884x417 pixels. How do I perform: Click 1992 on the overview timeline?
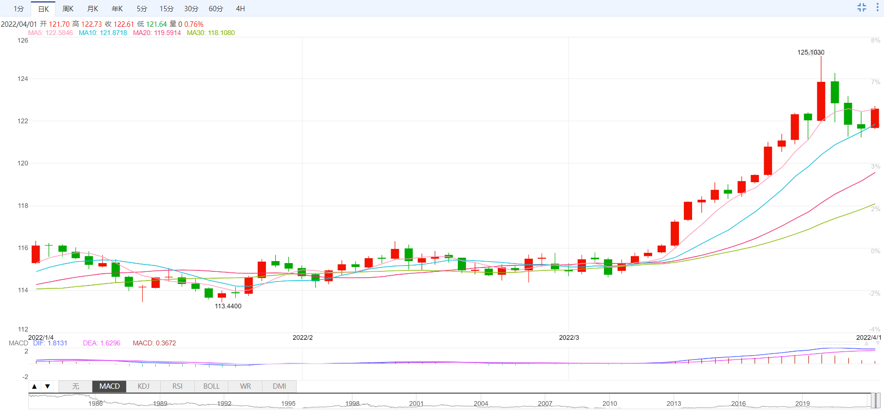coord(224,403)
